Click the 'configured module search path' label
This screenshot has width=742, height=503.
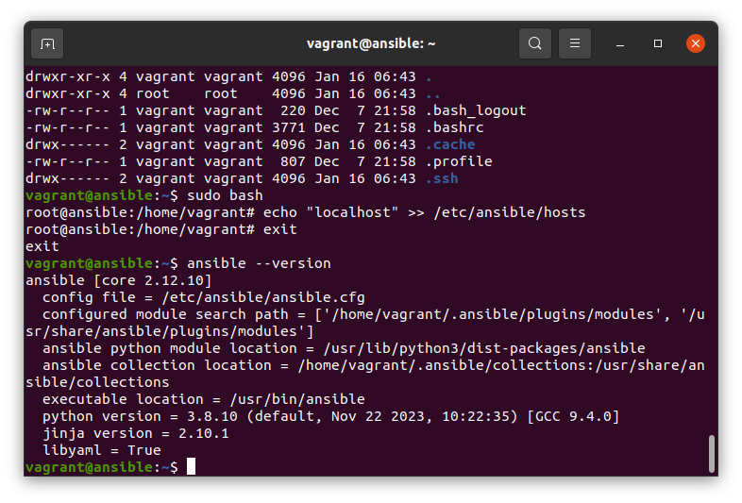(165, 314)
